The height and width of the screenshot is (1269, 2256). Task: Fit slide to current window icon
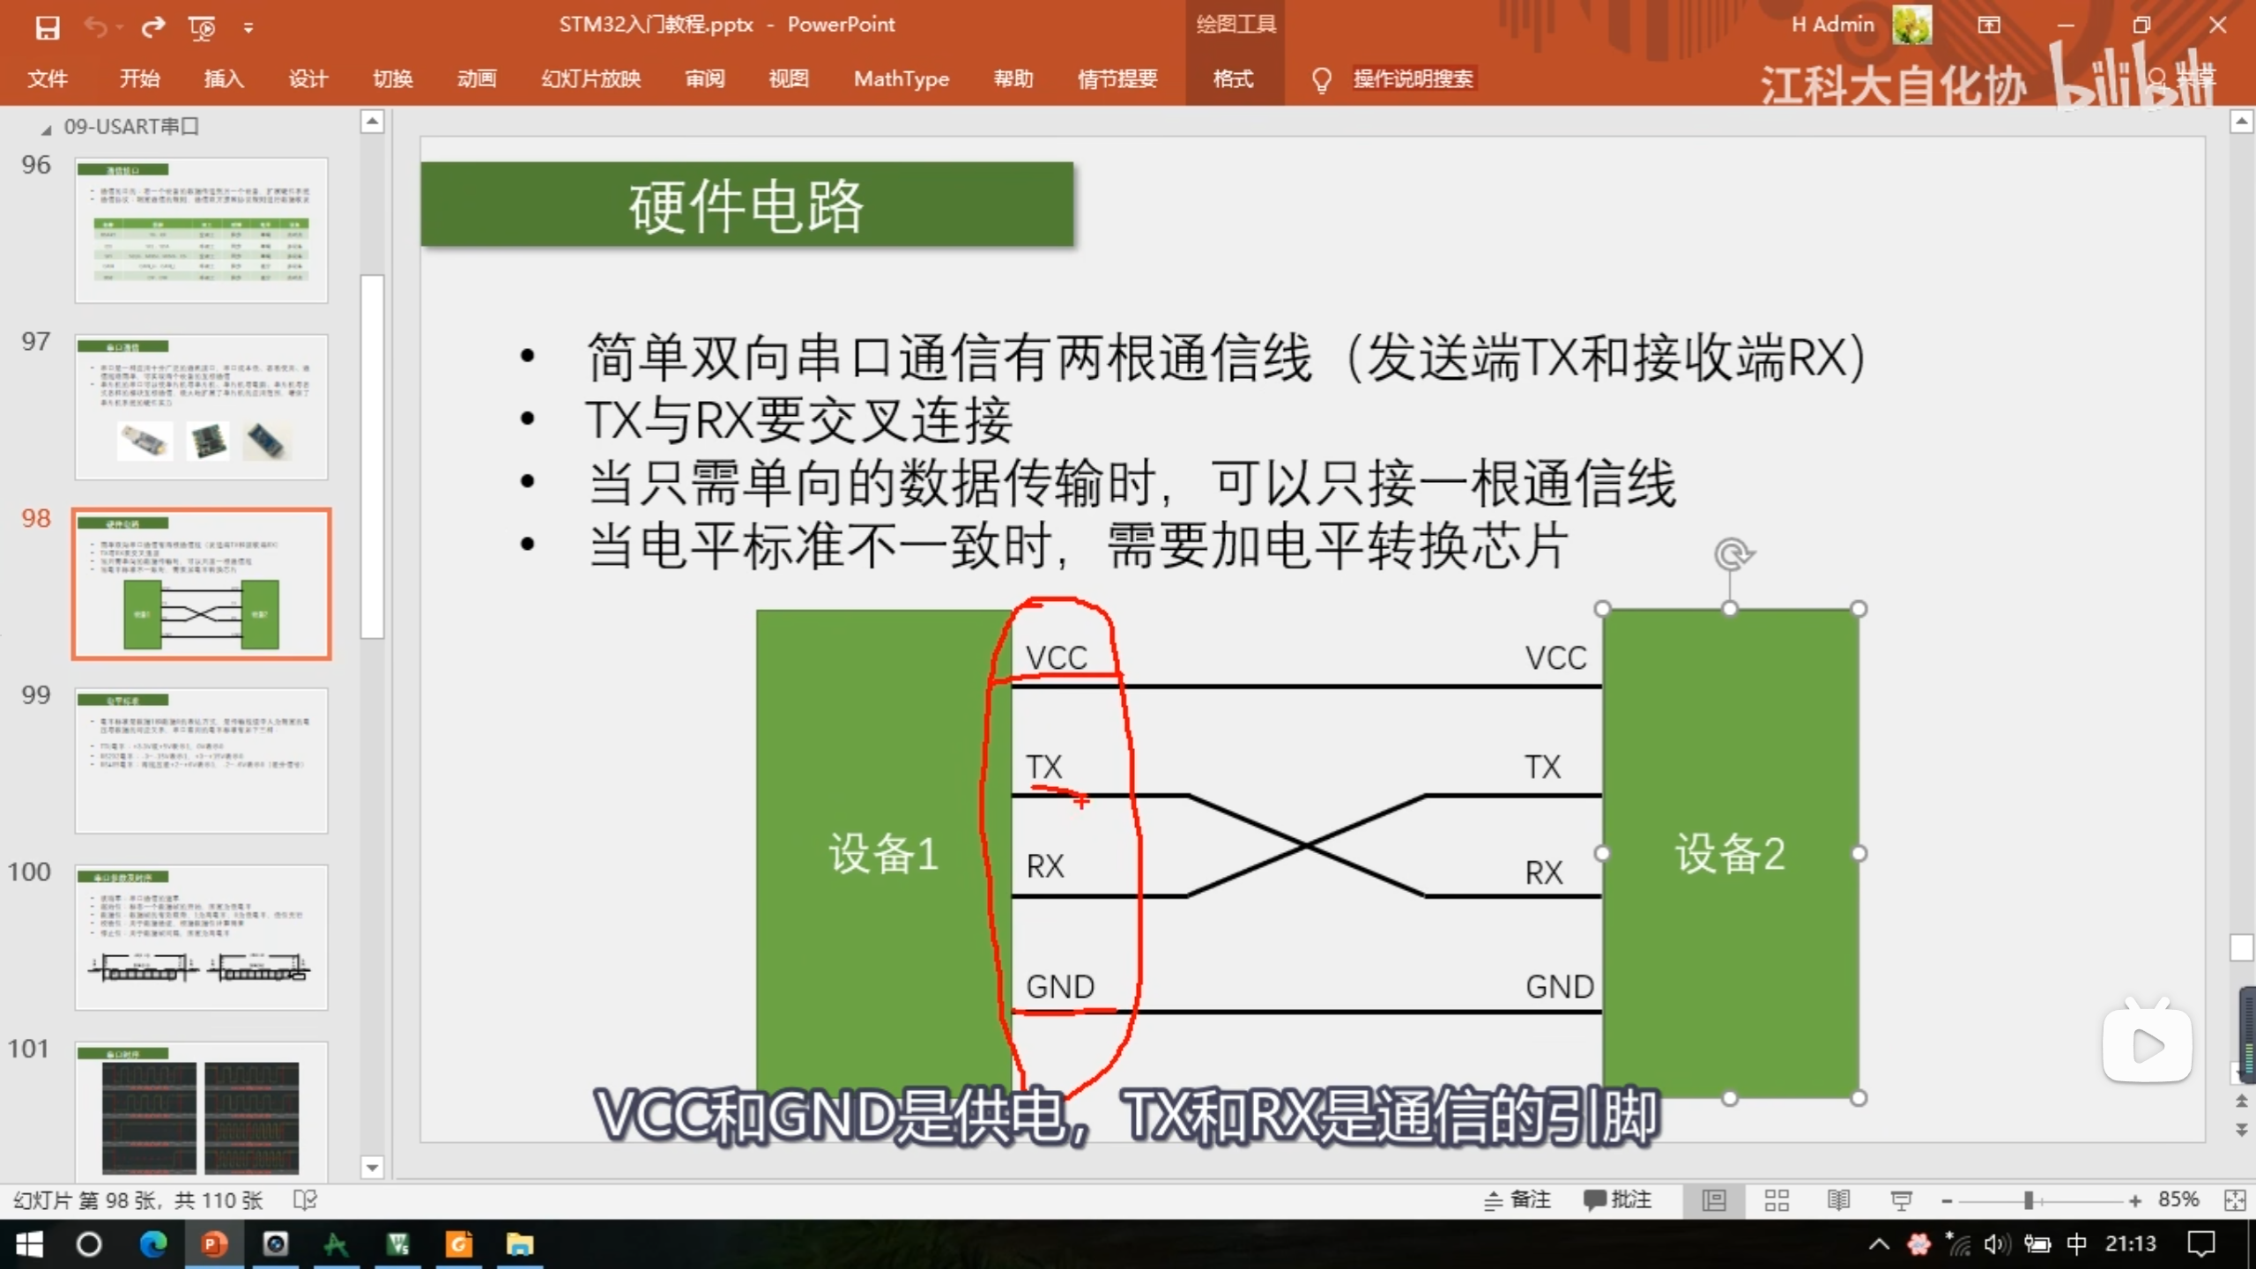pos(2235,1200)
